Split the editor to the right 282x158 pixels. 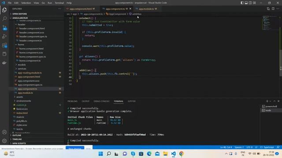point(273,9)
